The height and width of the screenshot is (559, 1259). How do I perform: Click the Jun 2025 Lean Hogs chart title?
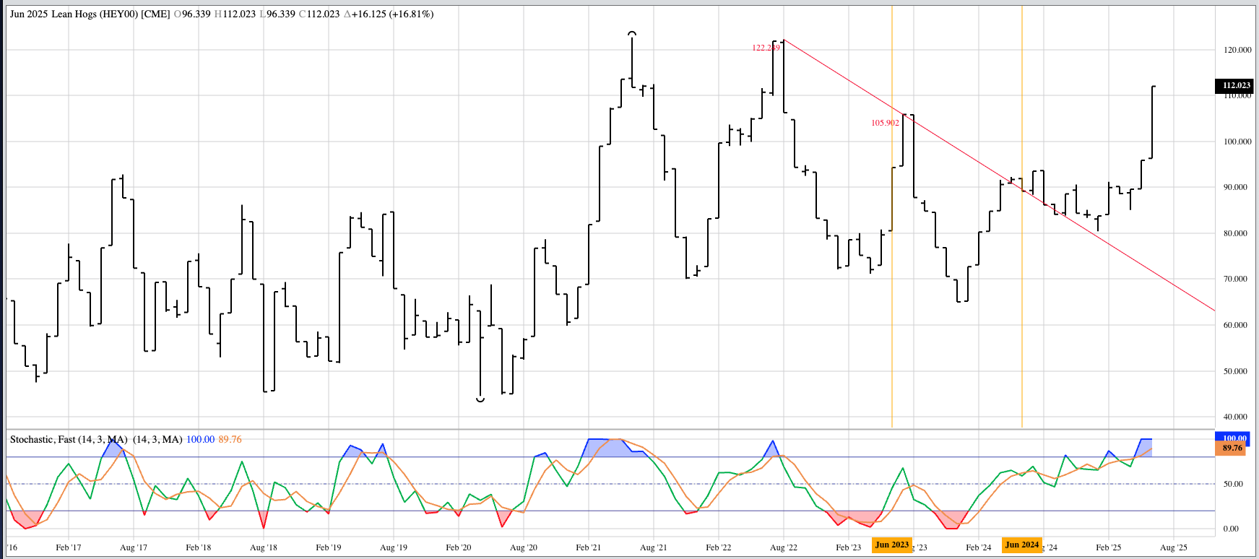[90, 14]
